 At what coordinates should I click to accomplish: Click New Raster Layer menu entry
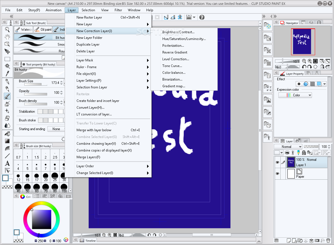click(108, 17)
